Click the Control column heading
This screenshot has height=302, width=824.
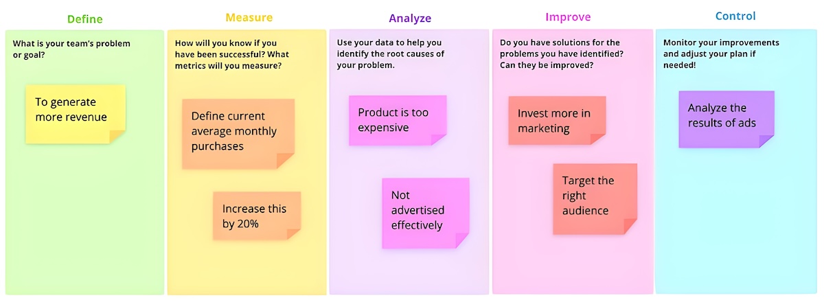pos(735,16)
